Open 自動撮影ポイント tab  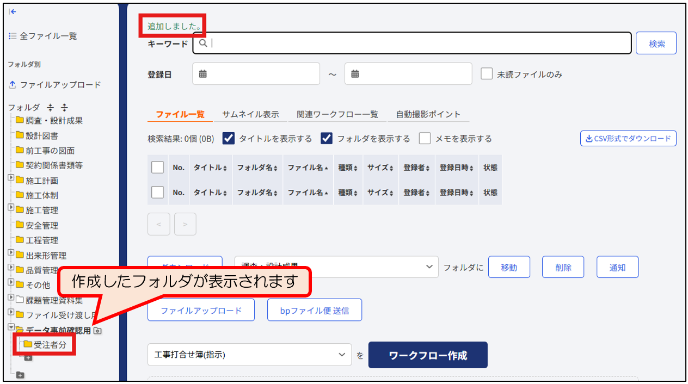(428, 114)
